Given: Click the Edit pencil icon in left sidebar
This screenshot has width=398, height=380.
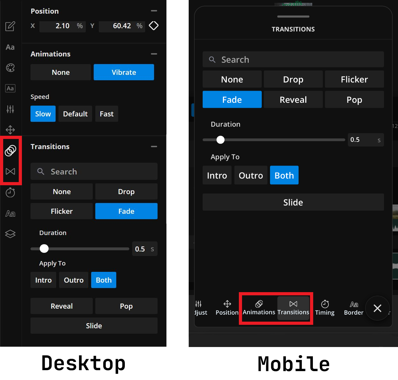Looking at the screenshot, I should click(x=10, y=26).
